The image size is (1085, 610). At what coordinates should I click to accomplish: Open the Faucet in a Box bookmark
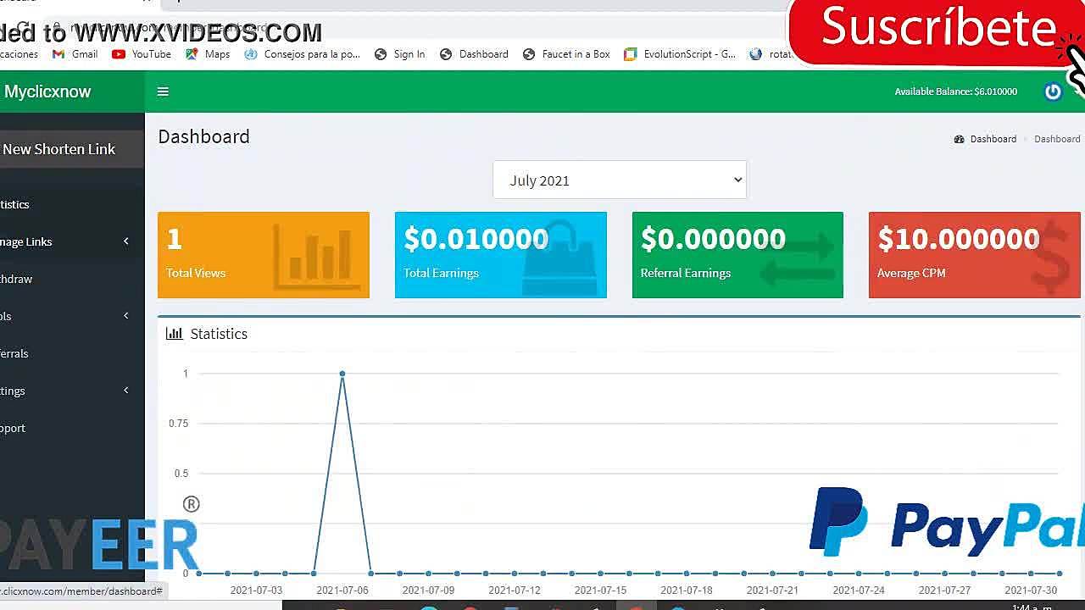click(x=566, y=54)
